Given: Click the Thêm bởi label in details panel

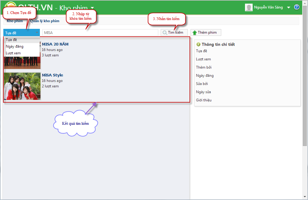Looking at the screenshot, I should 204,67.
